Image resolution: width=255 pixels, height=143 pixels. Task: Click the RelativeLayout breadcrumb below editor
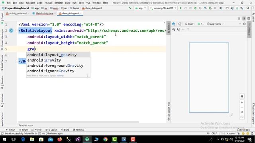[x=25, y=126]
